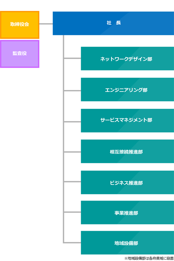This screenshot has width=174, height=261.
Task: Select the branch line leading to エンジニアリング部
Action: point(73,90)
